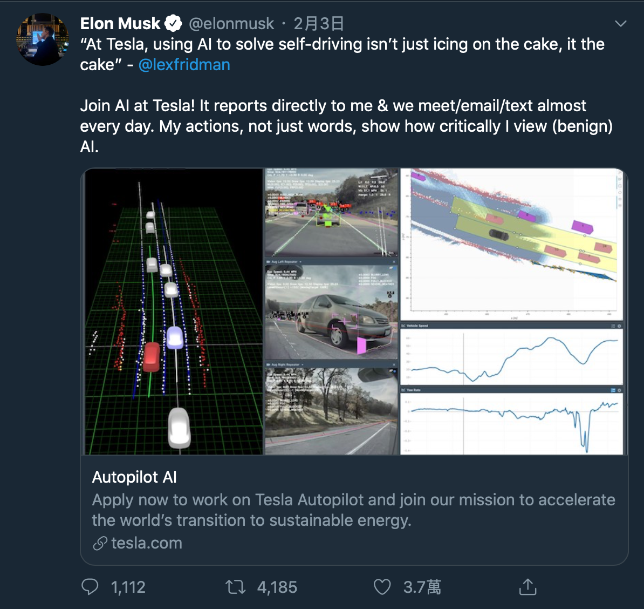Click the card description about Tesla Autopilot
Screen dimensions: 644x609
[x=353, y=510]
